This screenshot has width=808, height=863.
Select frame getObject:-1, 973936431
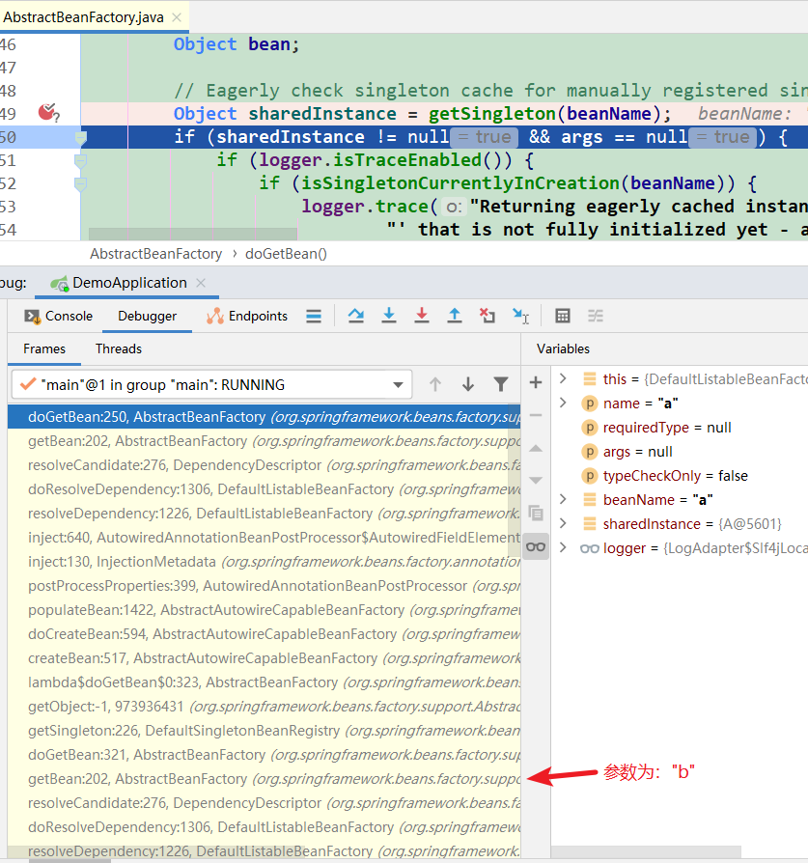265,707
